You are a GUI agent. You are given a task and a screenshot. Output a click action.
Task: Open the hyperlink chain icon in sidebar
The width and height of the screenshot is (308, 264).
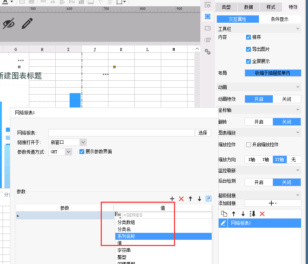tap(208, 52)
